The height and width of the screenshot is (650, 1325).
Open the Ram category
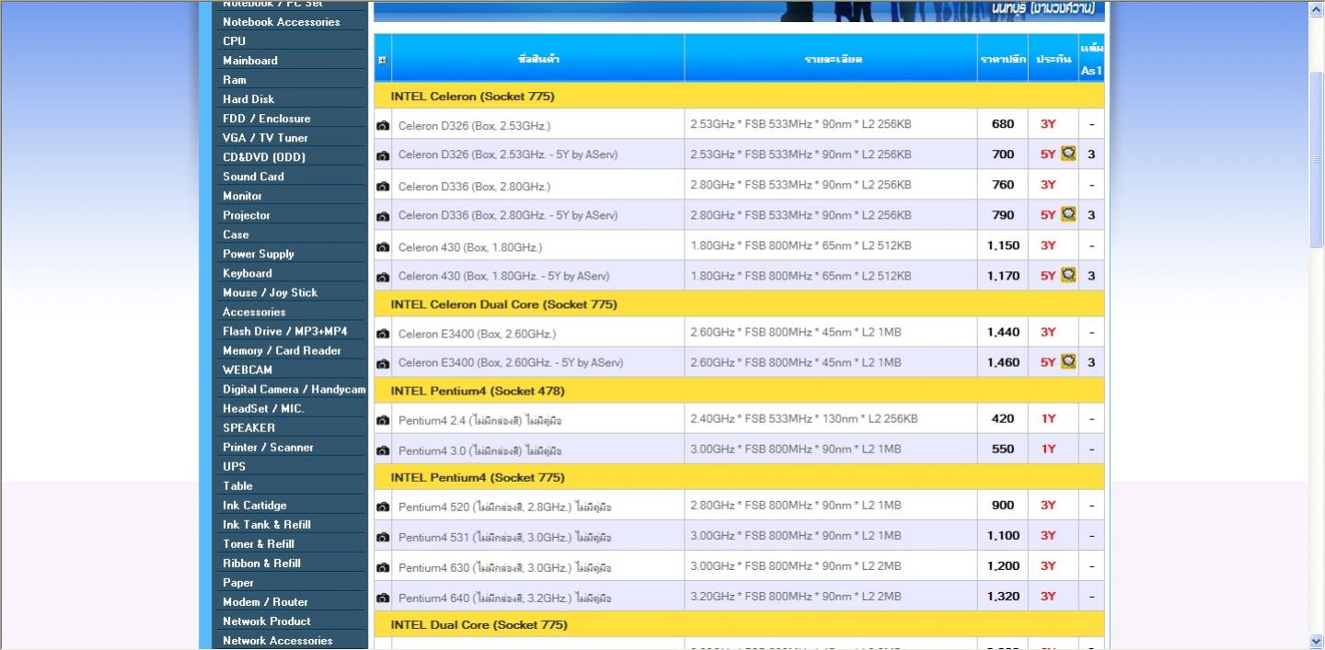click(234, 79)
